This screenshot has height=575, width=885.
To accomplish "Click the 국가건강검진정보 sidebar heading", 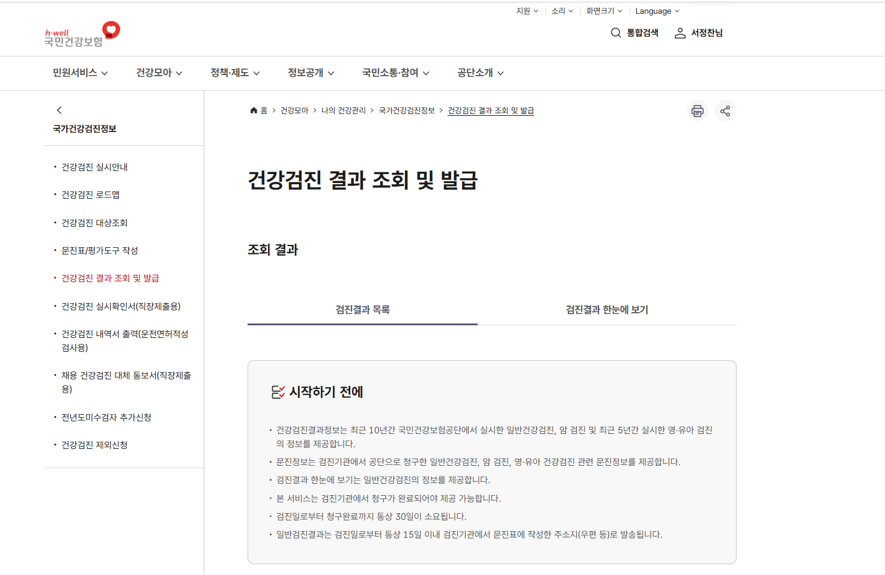I will tap(85, 128).
